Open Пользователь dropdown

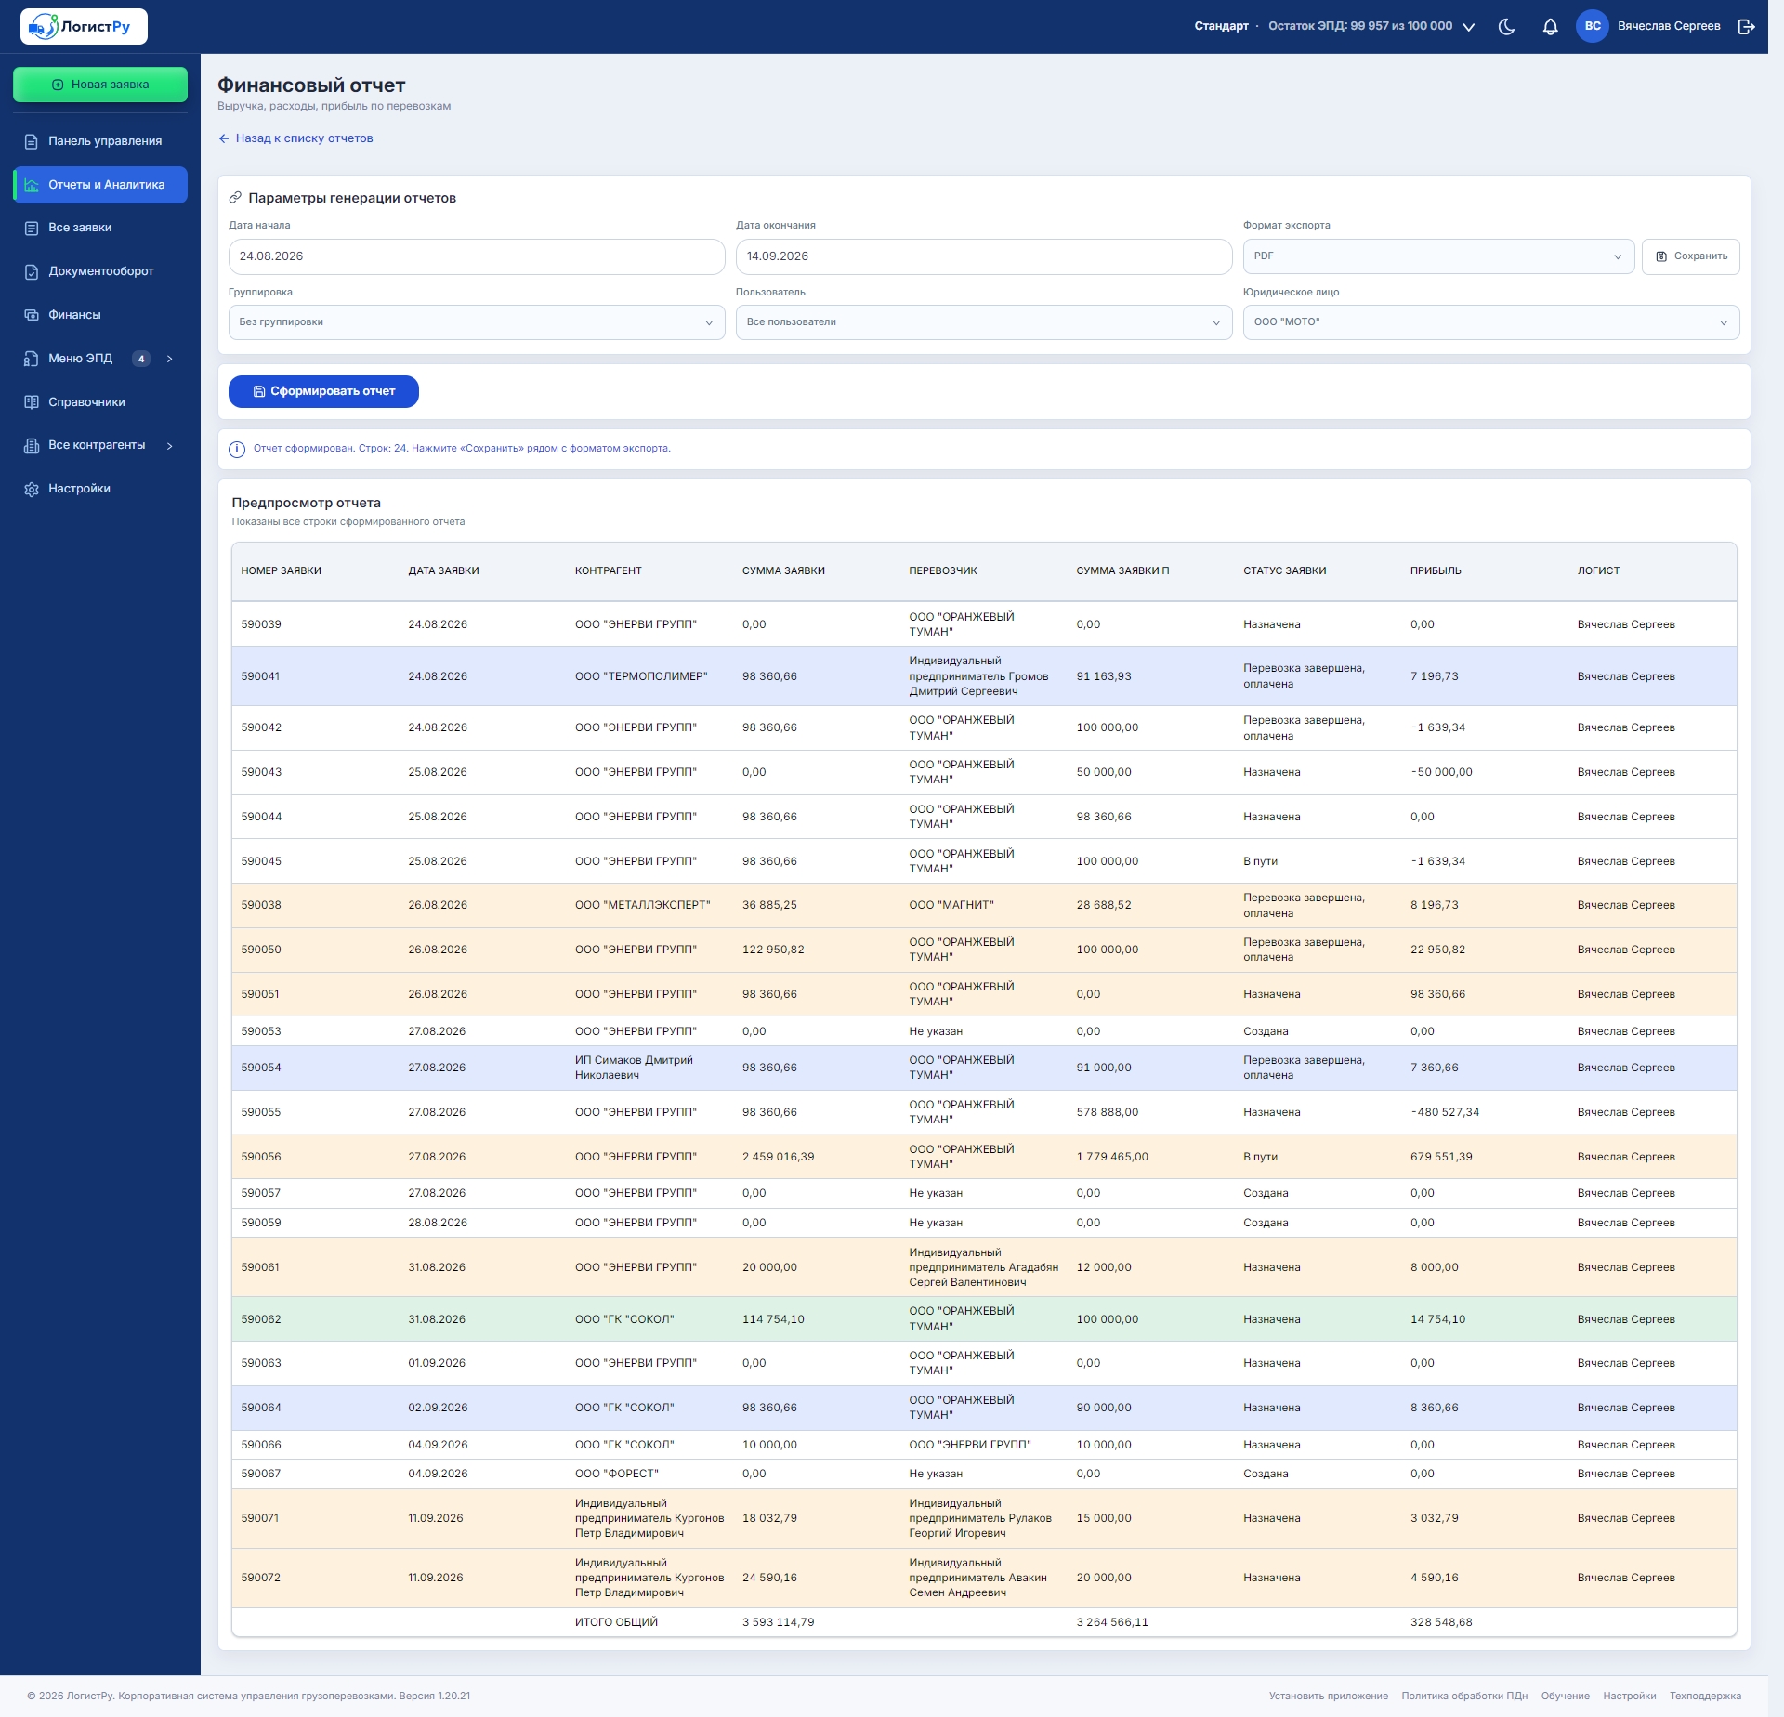984,322
